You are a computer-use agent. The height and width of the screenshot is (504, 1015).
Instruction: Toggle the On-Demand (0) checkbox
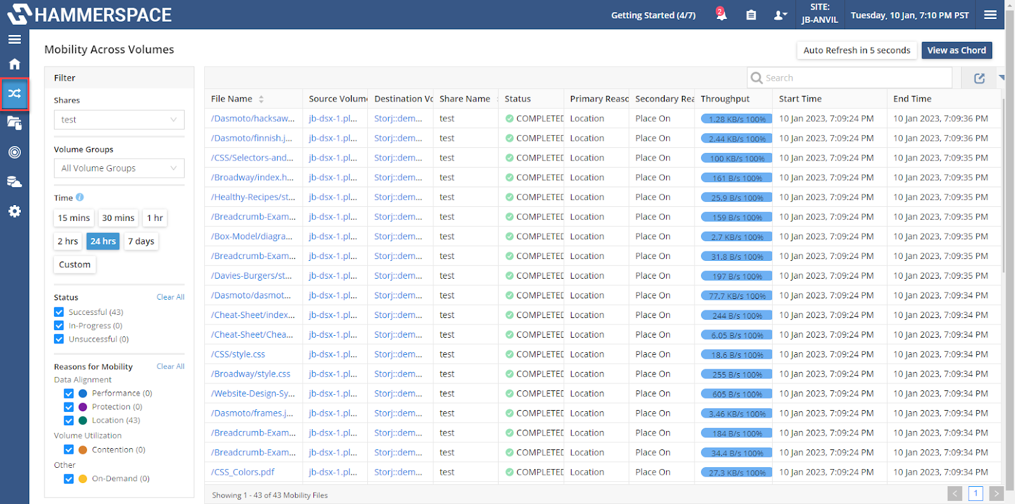69,479
